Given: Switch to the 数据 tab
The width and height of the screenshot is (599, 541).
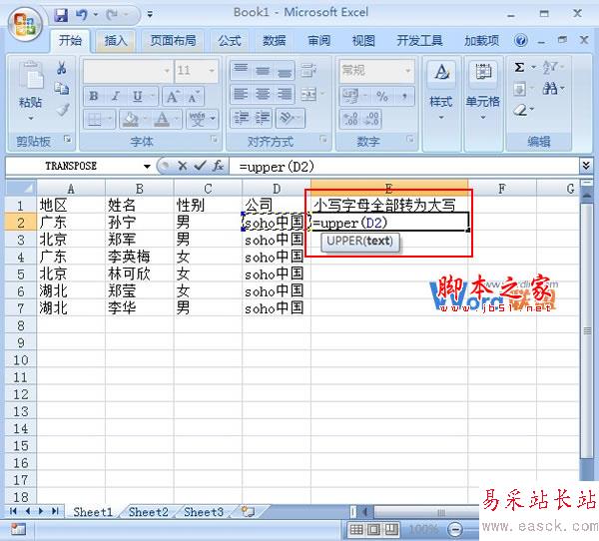Looking at the screenshot, I should [x=274, y=40].
